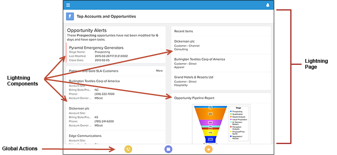Click Opportunity Alerts heading
Screen dimensions: 337x155
pyautogui.click(x=87, y=30)
